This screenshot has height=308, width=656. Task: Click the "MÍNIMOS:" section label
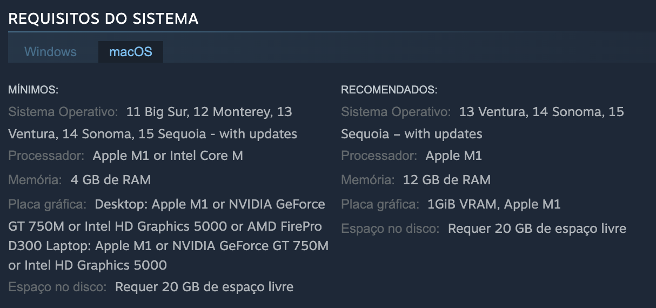pos(33,89)
